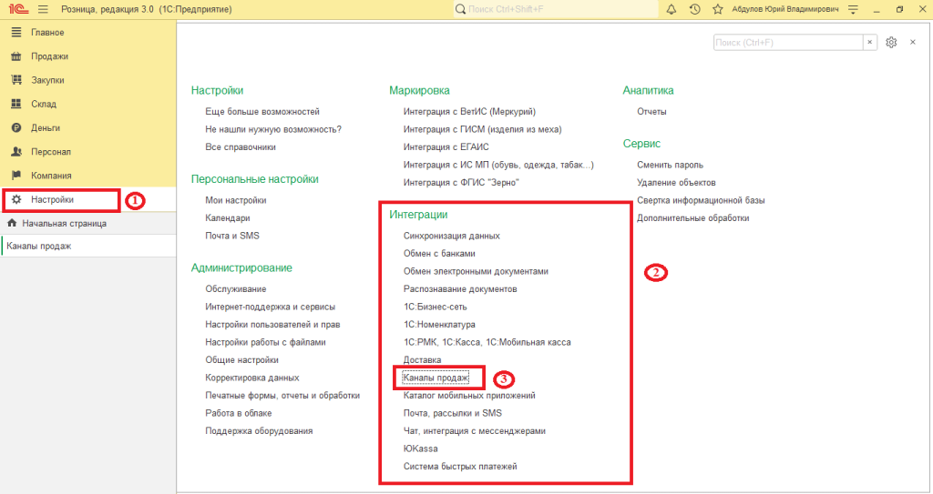Open Обслуживание

(236, 289)
